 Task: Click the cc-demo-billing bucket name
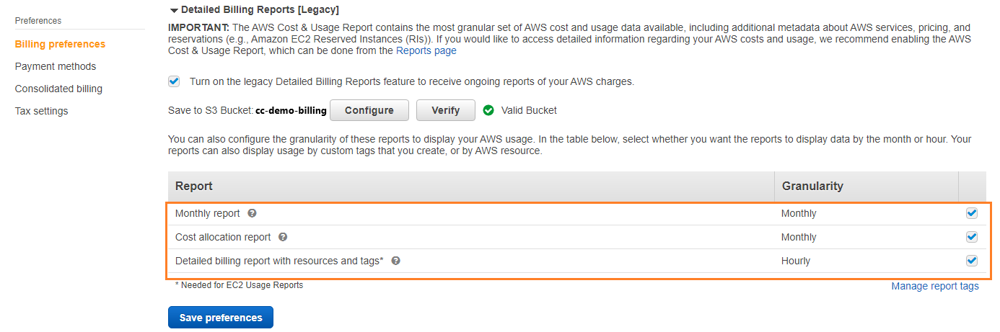[291, 111]
